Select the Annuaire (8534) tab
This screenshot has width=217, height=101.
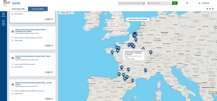pyautogui.click(x=38, y=9)
